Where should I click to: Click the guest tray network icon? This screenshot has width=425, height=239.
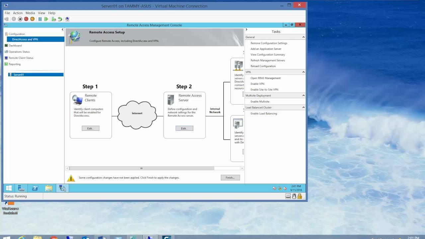click(x=280, y=188)
